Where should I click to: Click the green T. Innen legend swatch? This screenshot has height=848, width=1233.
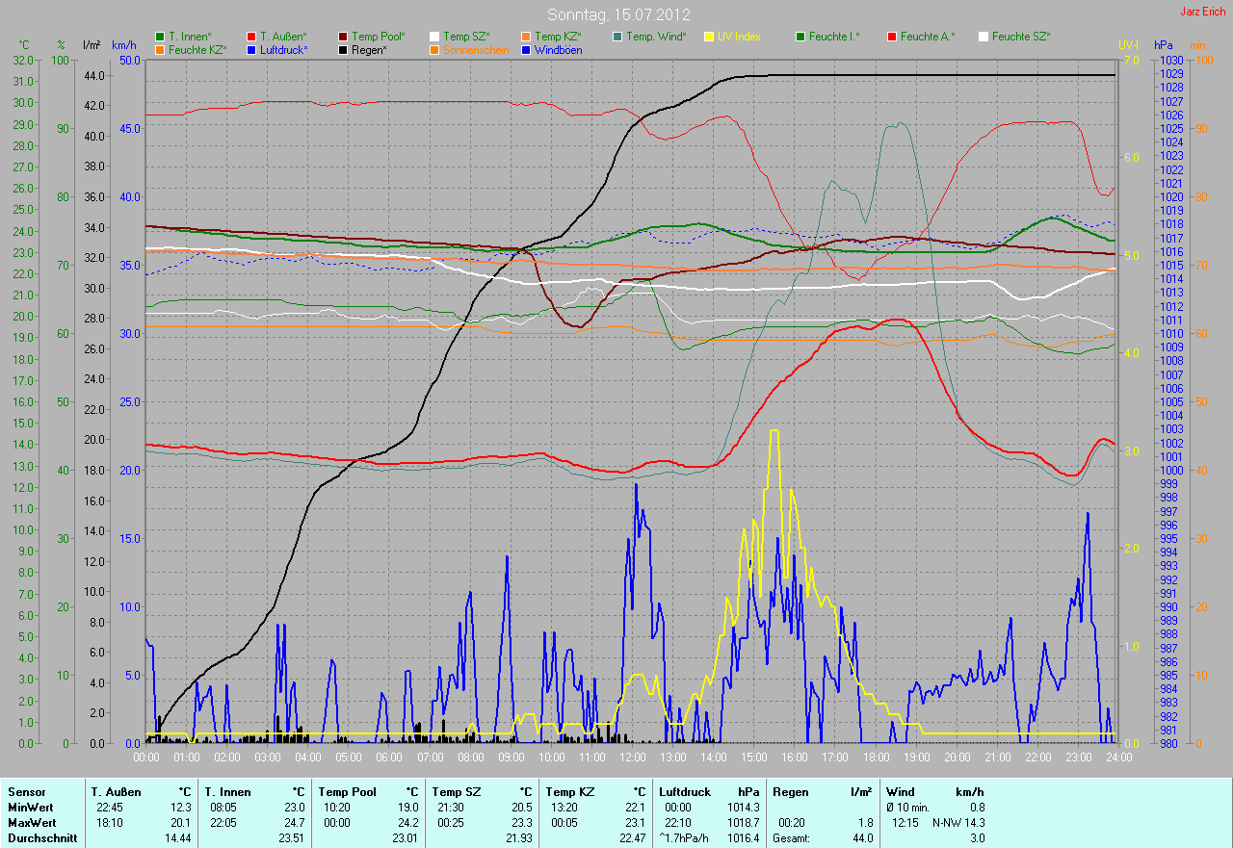[160, 37]
